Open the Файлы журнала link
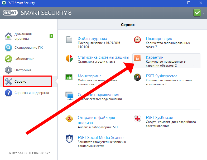Screen dimensions: 207x160 click(92, 39)
